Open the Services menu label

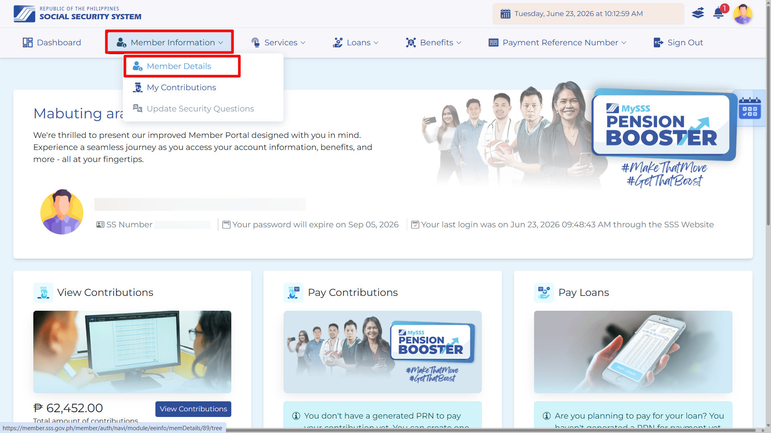[281, 42]
